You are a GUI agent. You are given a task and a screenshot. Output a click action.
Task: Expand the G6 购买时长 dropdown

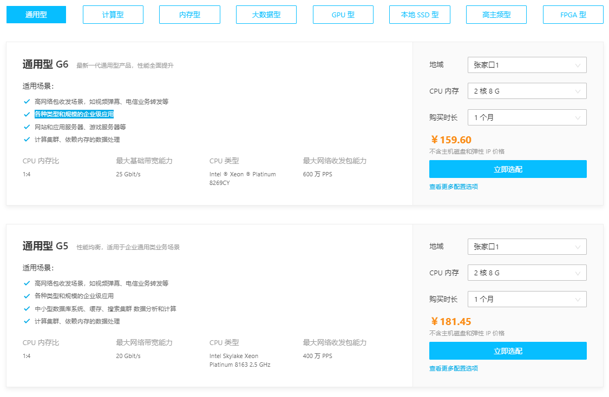click(527, 117)
